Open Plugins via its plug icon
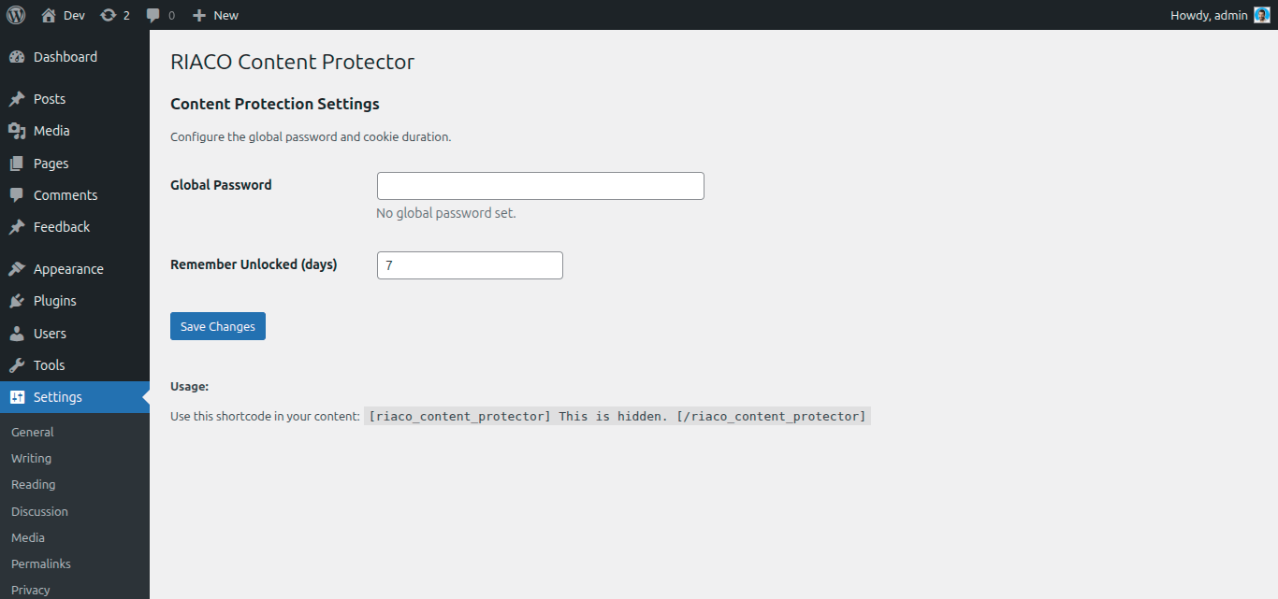 coord(17,300)
